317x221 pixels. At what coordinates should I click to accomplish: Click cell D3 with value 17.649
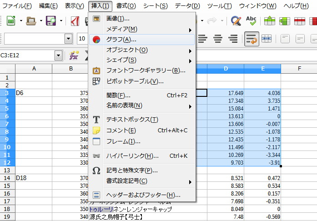point(226,93)
